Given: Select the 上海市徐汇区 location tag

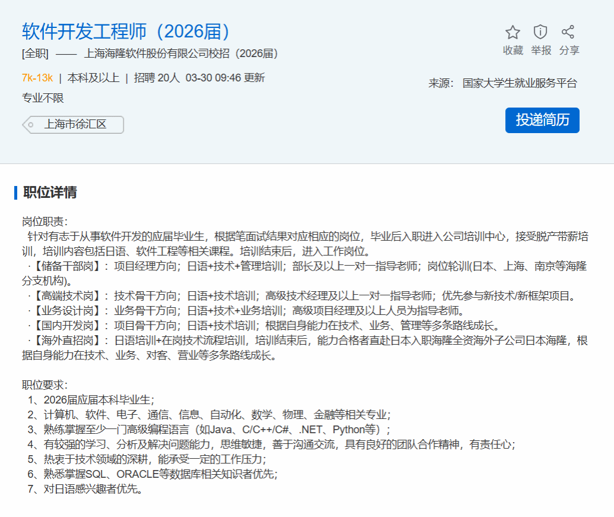Looking at the screenshot, I should (75, 125).
